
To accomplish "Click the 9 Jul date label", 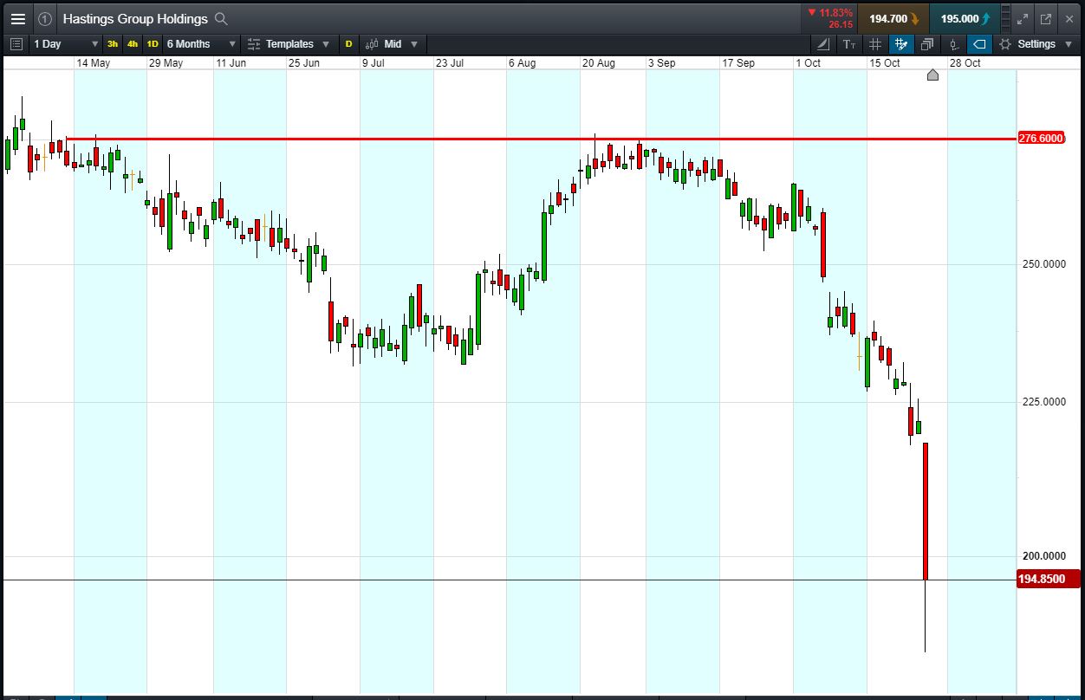I will tap(374, 63).
